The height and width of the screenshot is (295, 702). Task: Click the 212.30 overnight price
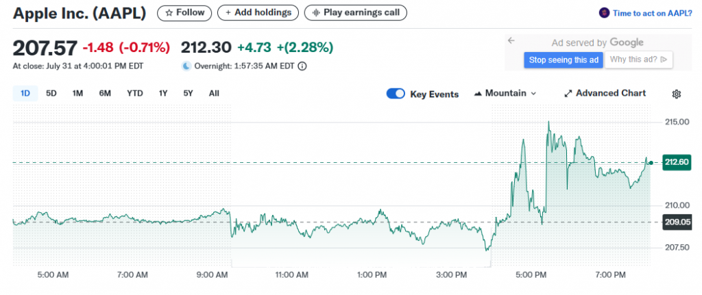(206, 47)
